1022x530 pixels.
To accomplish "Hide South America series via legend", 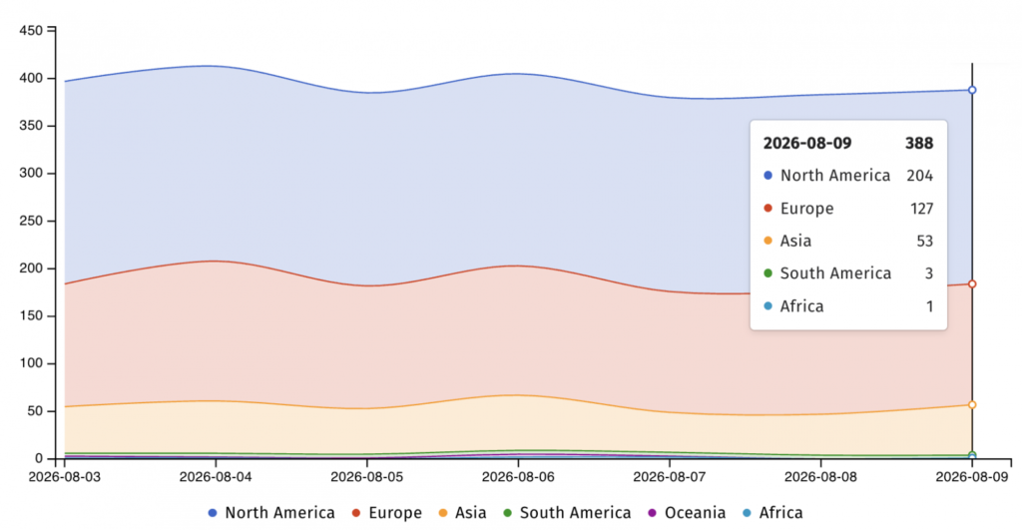I will (x=567, y=513).
